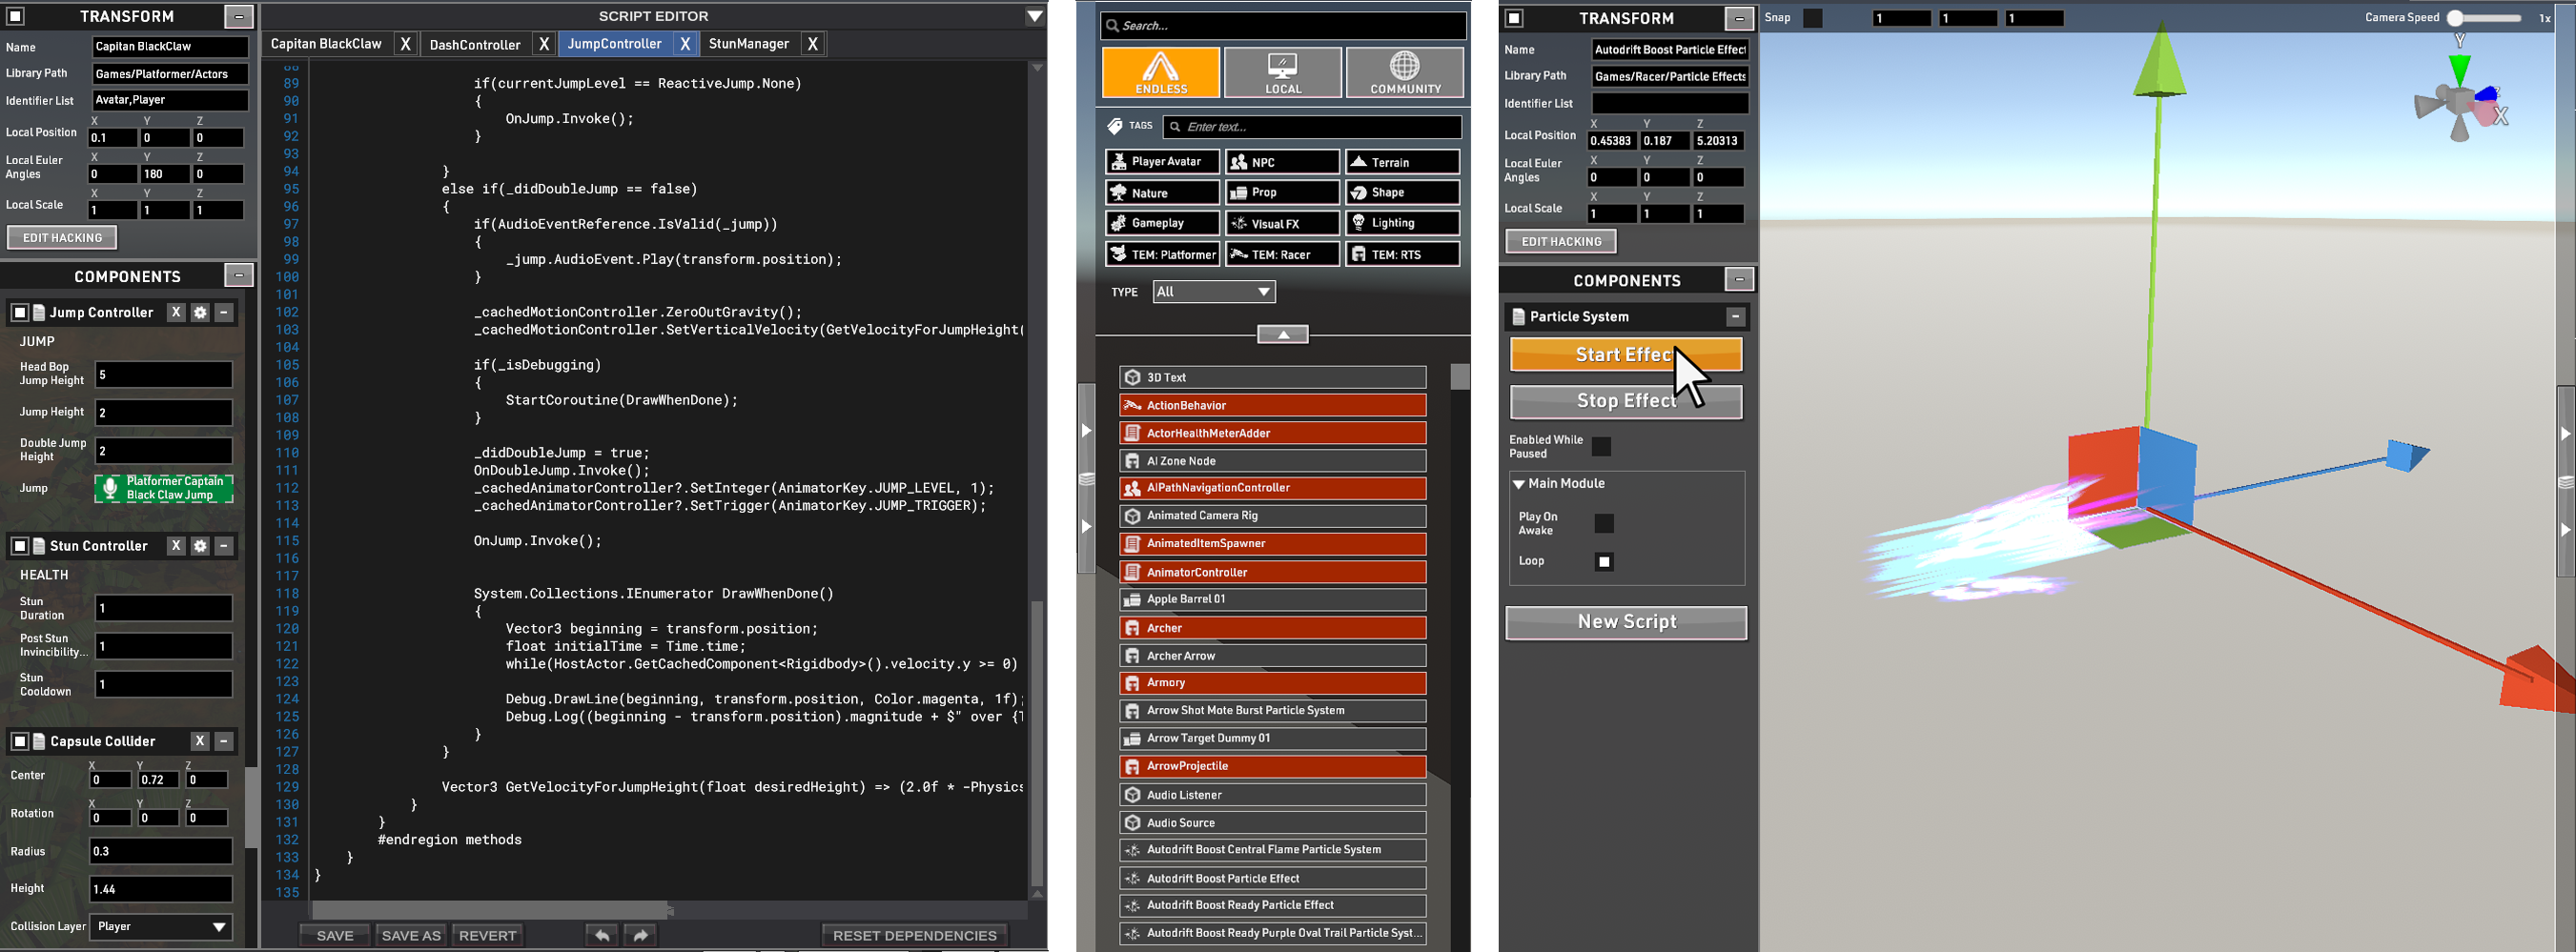Click the undo arrow in script editor
2576x952 pixels.
[602, 935]
